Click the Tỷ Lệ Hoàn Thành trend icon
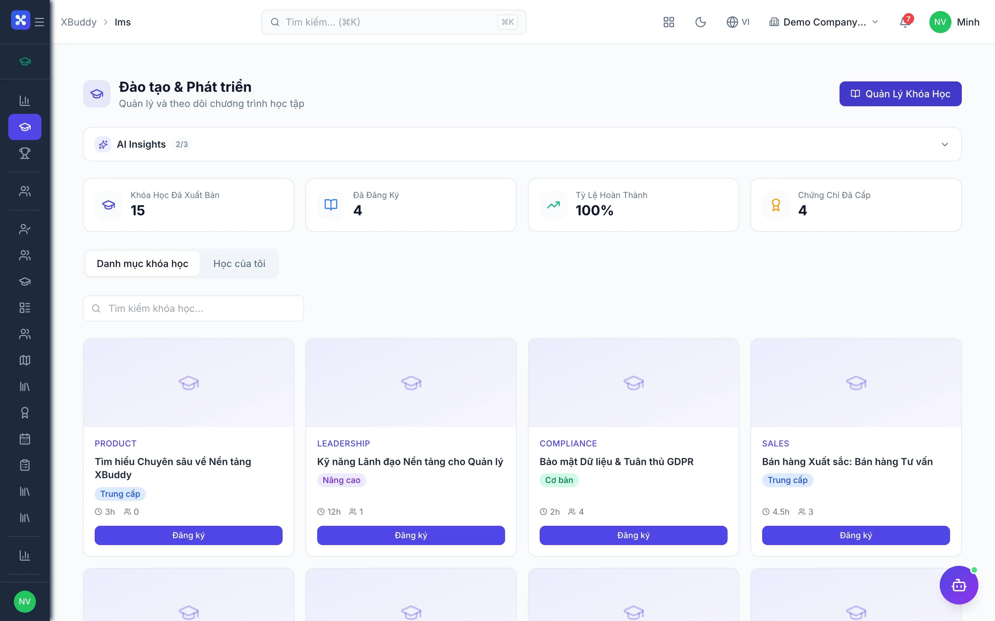995x621 pixels. coord(553,205)
